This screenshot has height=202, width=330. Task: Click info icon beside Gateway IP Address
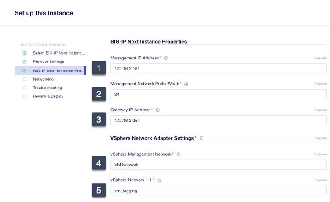tap(158, 110)
